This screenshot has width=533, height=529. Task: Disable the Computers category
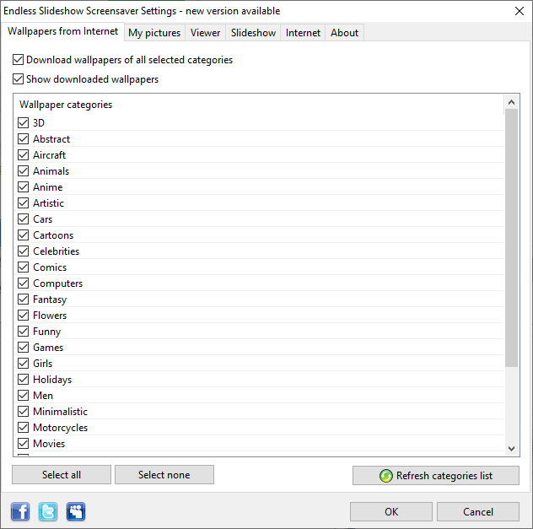pos(23,283)
